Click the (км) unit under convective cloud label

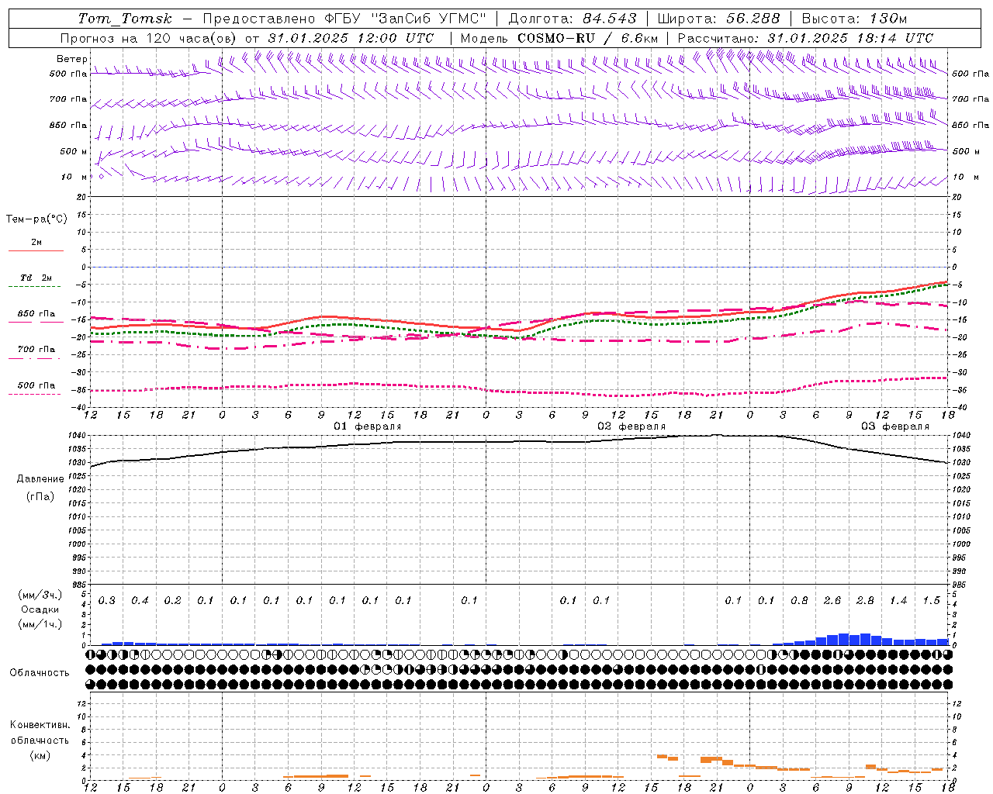40,755
